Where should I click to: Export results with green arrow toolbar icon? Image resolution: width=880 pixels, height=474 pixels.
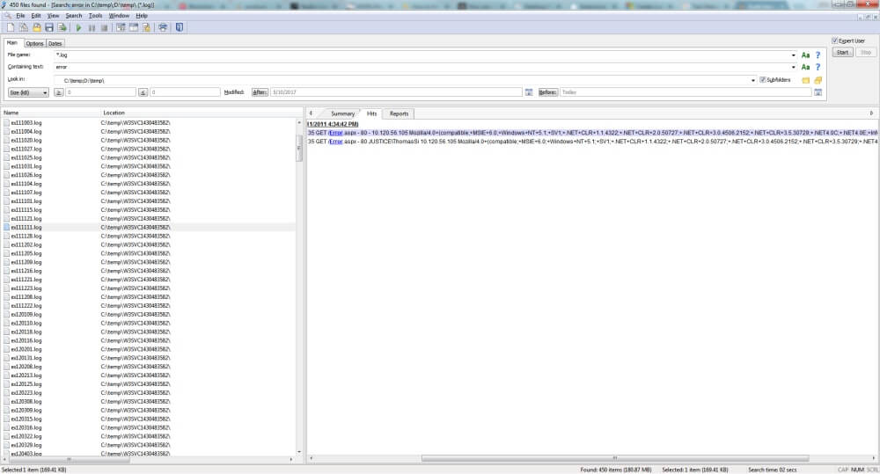point(62,27)
